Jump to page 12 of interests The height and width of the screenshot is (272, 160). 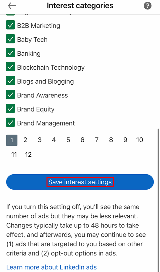click(x=28, y=155)
